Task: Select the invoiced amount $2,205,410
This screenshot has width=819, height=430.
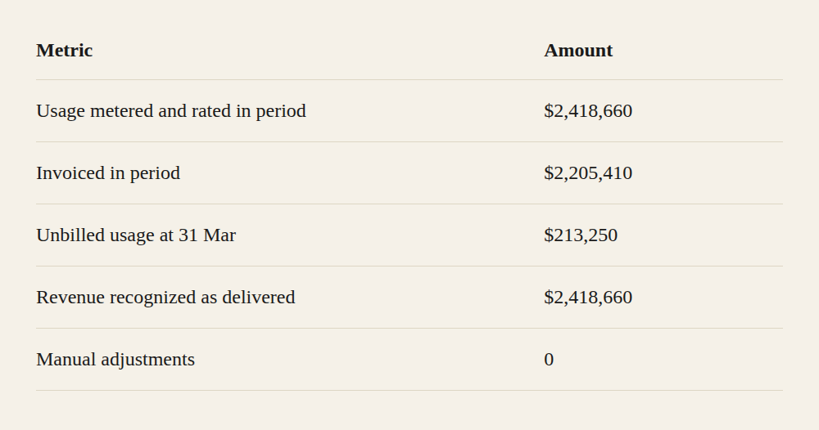Action: pyautogui.click(x=587, y=173)
